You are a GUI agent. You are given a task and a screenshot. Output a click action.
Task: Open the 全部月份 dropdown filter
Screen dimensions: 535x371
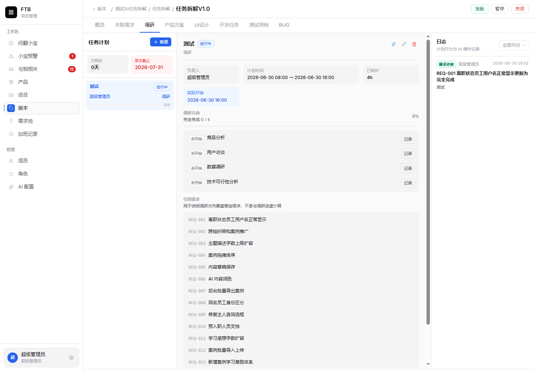(514, 45)
